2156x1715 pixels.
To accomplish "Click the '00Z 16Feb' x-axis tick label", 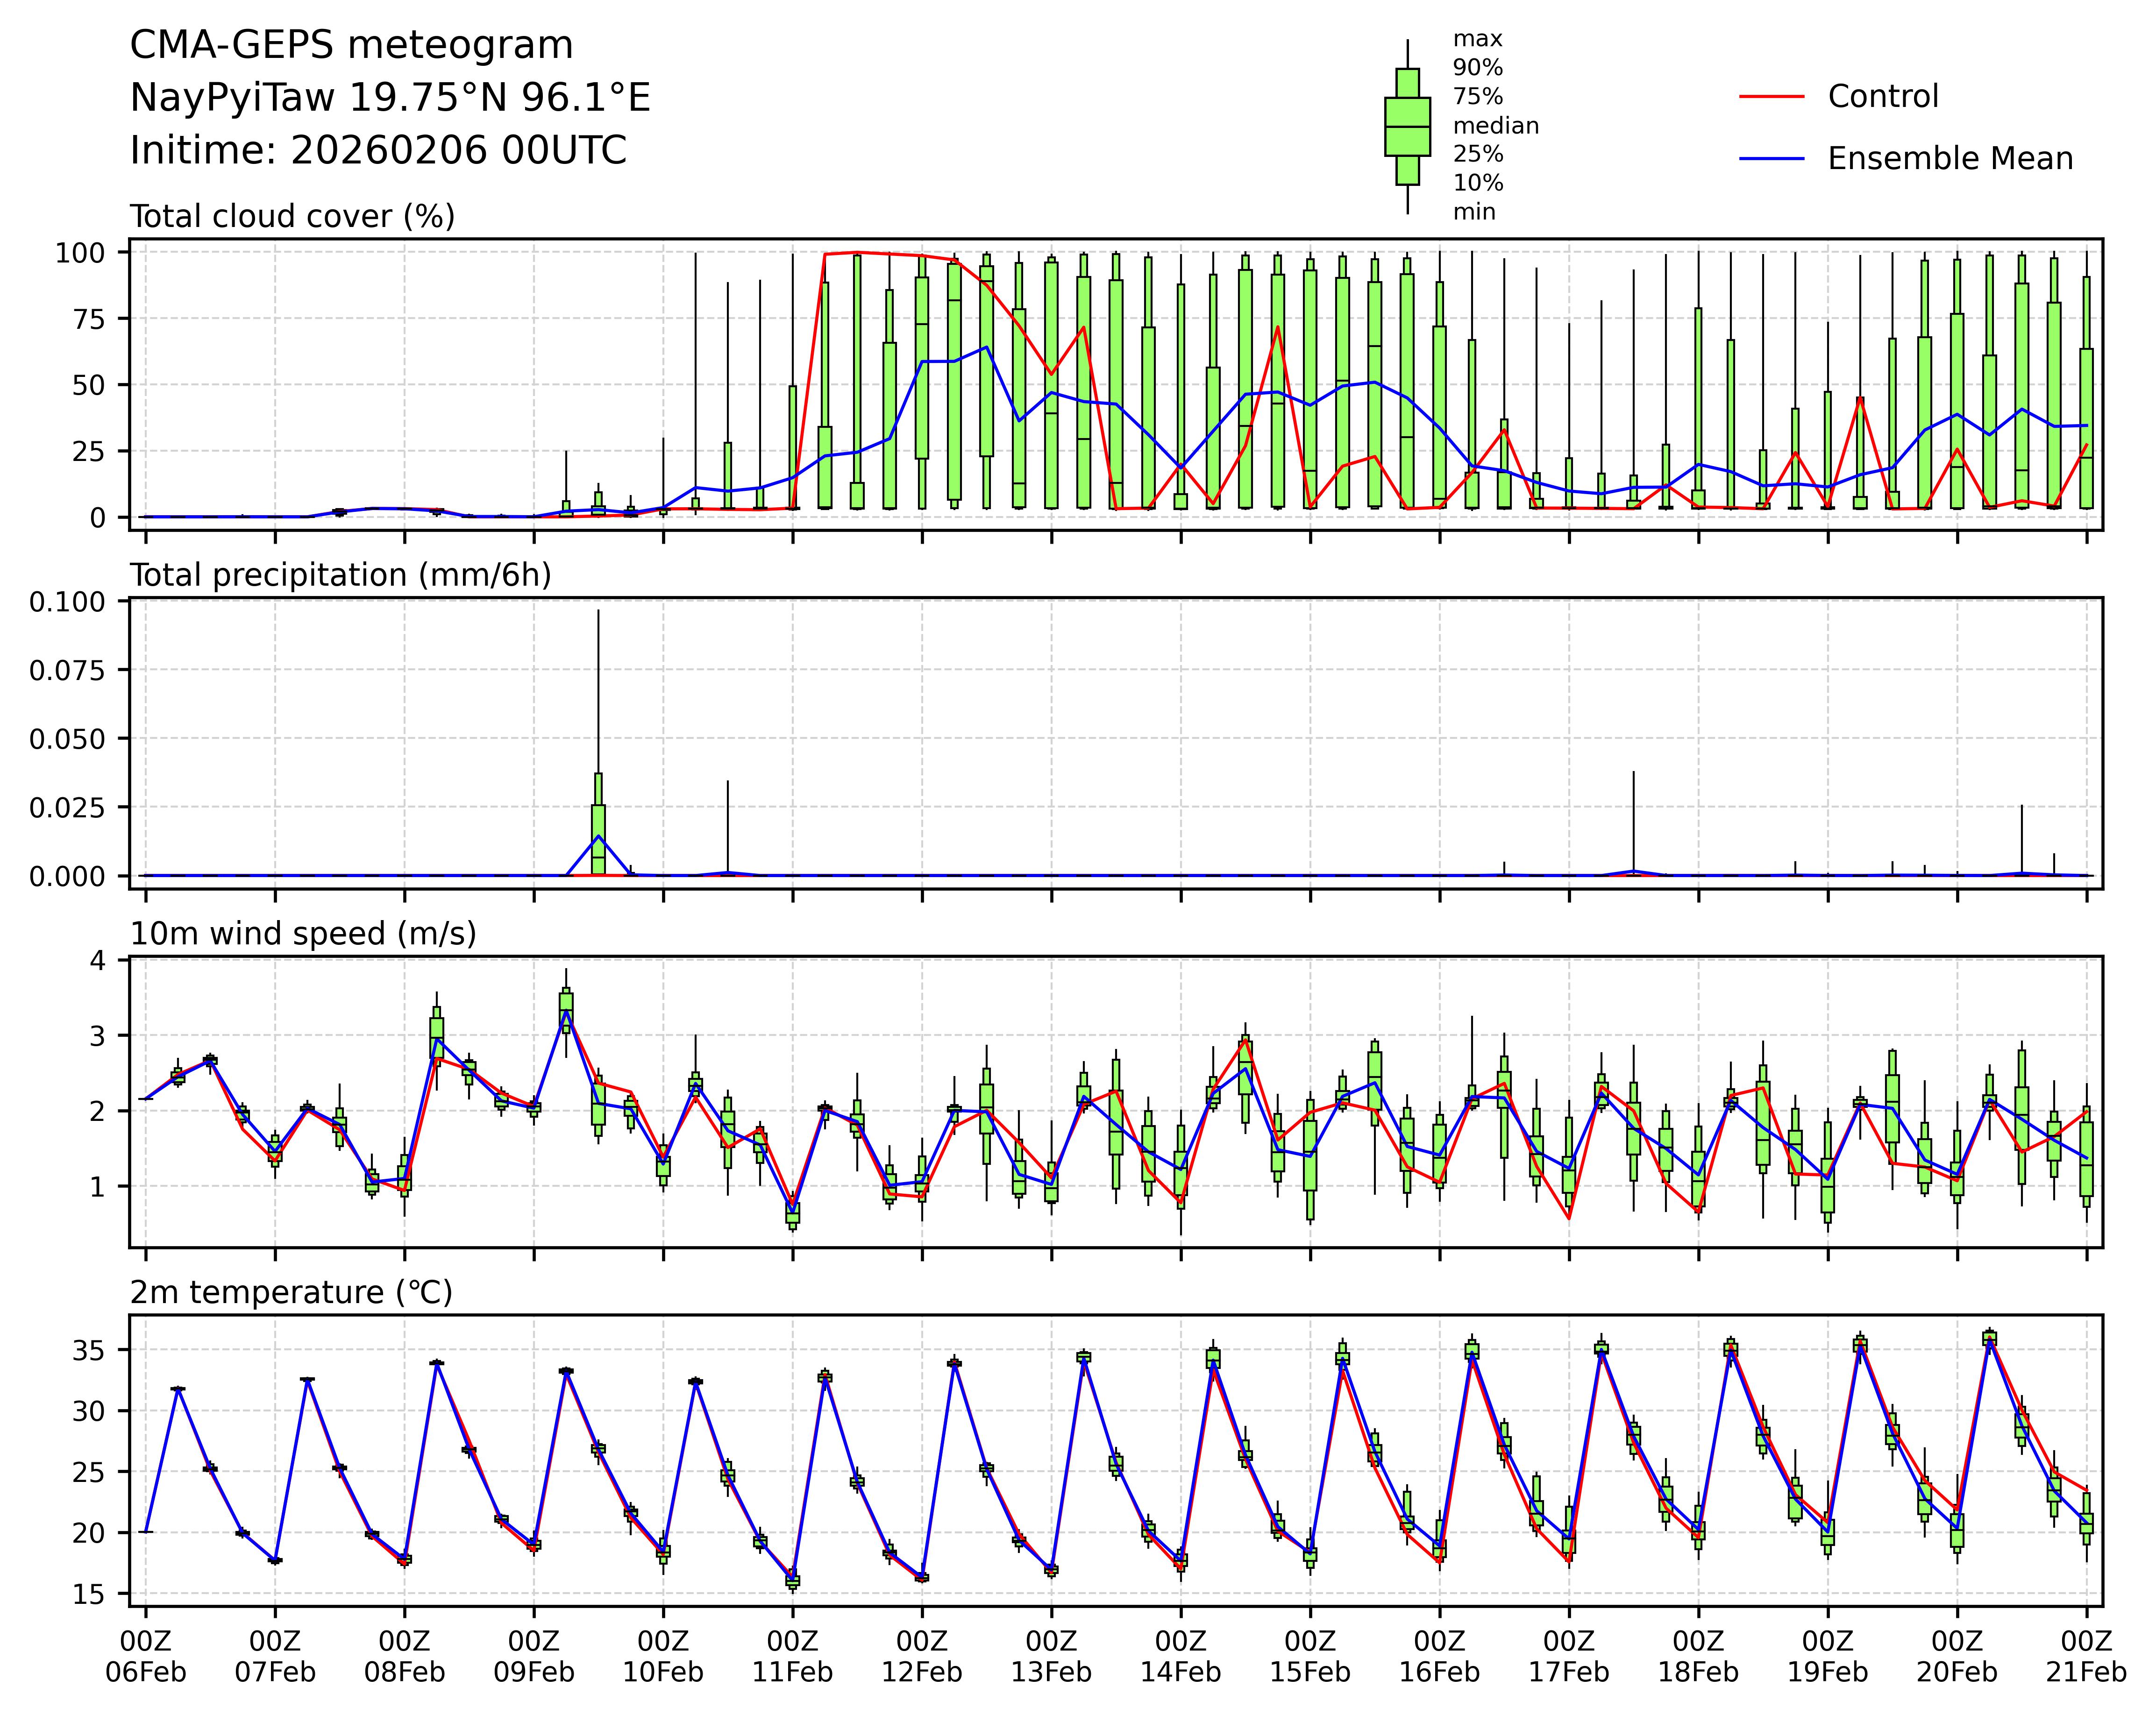I will (x=1439, y=1656).
